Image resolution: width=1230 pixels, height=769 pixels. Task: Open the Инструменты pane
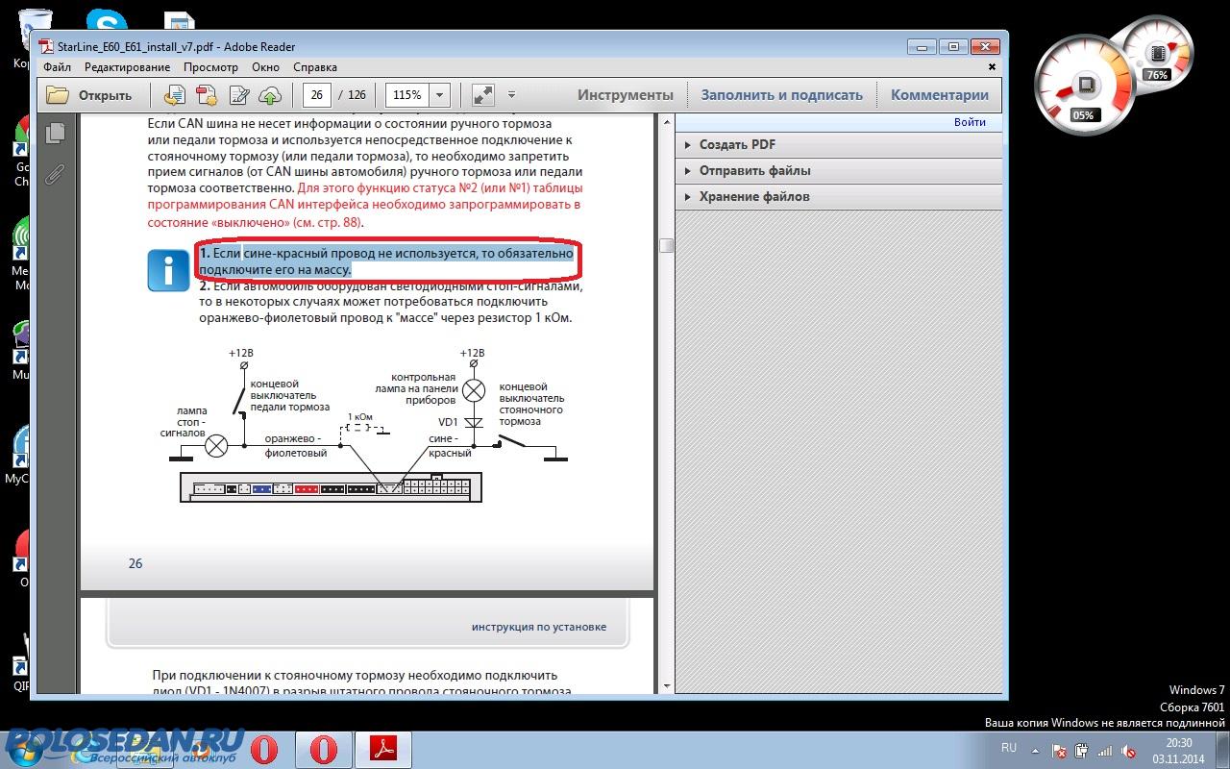pos(625,95)
